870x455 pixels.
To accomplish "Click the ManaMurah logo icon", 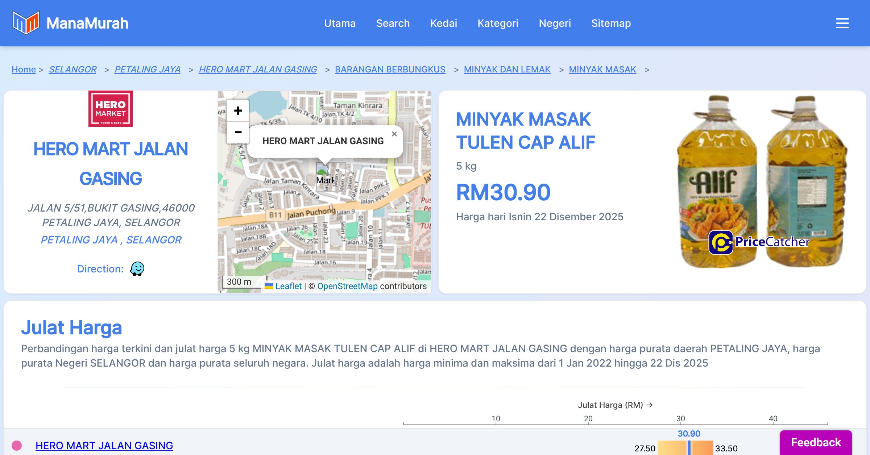I will pos(26,23).
